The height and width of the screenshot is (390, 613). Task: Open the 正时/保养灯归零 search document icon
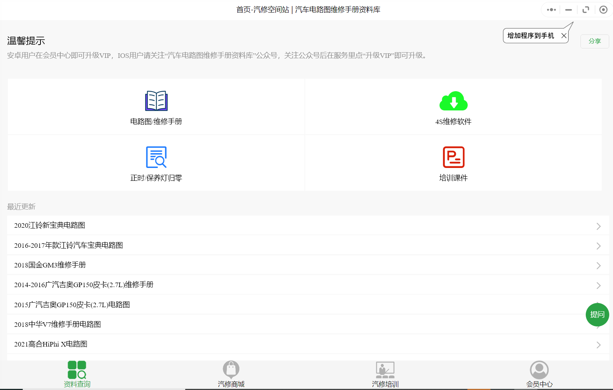[x=156, y=157]
